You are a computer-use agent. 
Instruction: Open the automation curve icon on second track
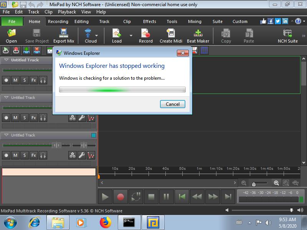91,118
